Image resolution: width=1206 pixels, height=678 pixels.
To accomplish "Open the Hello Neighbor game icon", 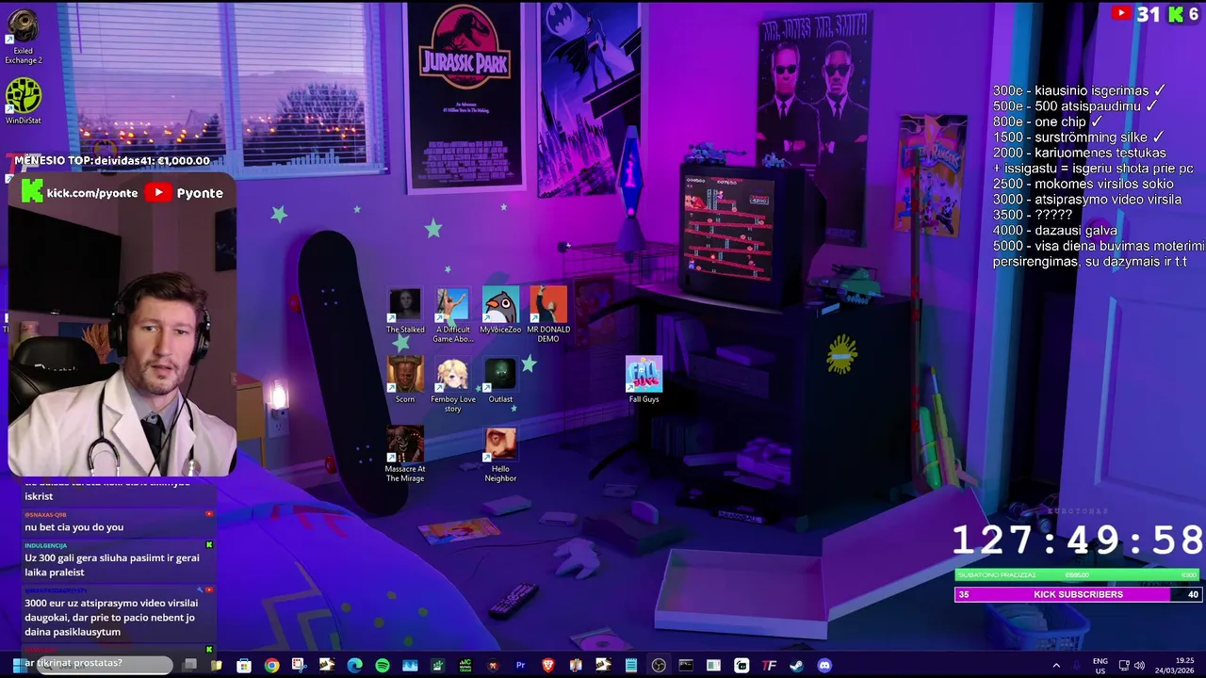I will coord(500,455).
